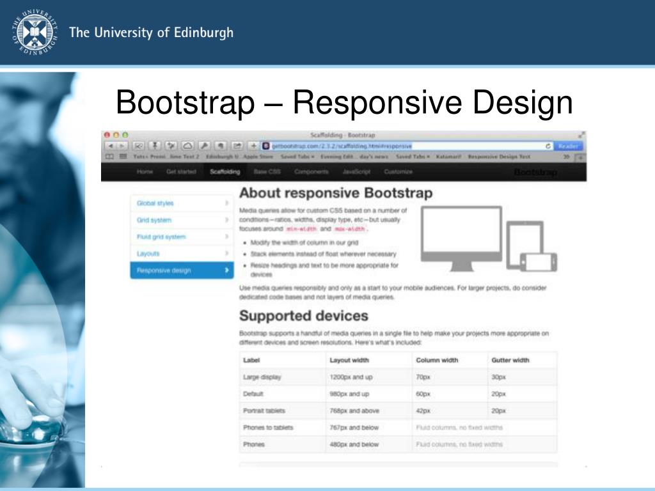This screenshot has height=491, width=655.
Task: Open the bookmarks book icon
Action: click(109, 157)
